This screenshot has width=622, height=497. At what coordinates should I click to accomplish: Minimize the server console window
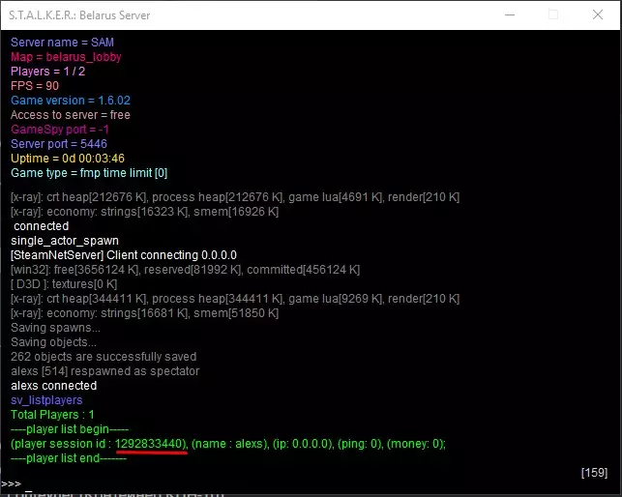pos(510,15)
